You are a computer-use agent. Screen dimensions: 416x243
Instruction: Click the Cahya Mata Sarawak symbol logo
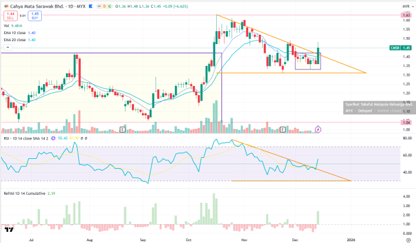tap(6, 6)
